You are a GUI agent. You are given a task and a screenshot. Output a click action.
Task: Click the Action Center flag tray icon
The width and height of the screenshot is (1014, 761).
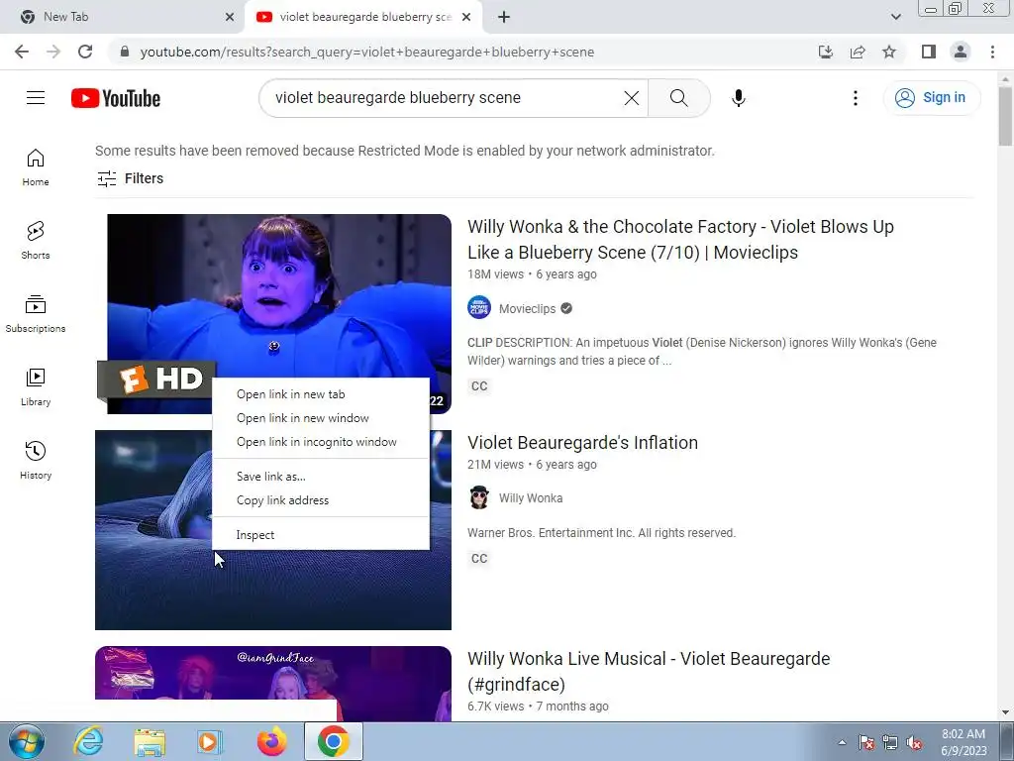[x=865, y=742]
